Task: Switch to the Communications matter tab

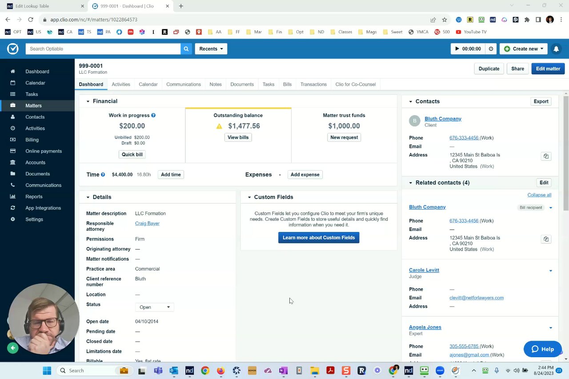Action: 184,84
